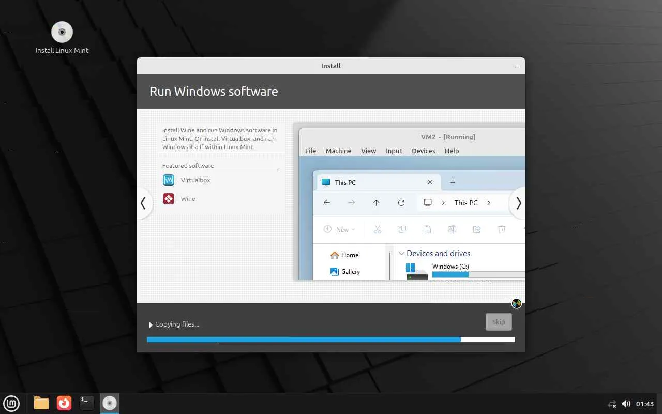Go to the previous slide with left arrow

click(144, 203)
